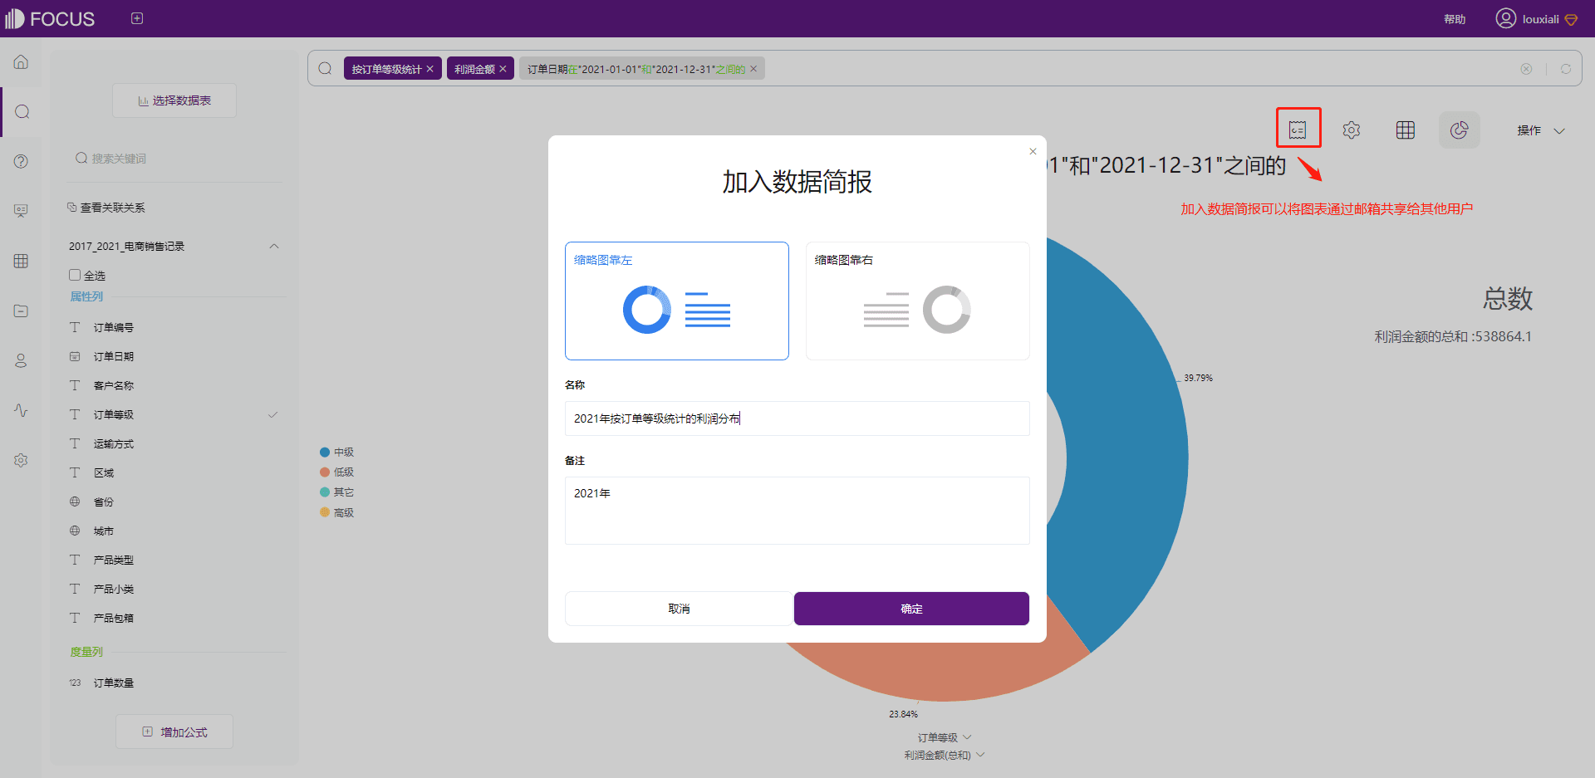Click the 备注 text area
1595x778 pixels.
797,511
